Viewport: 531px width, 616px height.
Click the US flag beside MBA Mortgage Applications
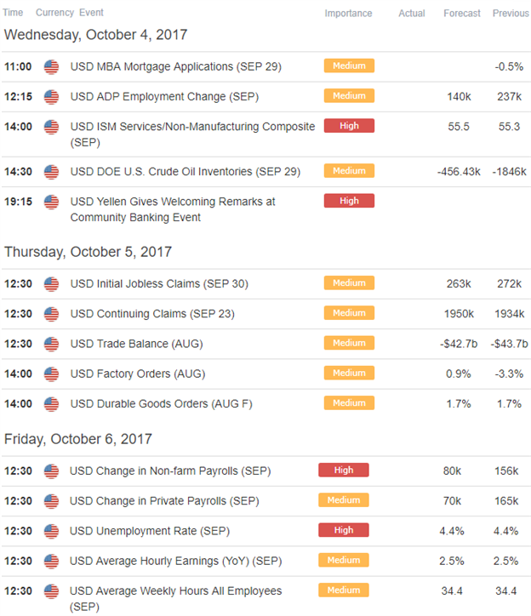(51, 66)
